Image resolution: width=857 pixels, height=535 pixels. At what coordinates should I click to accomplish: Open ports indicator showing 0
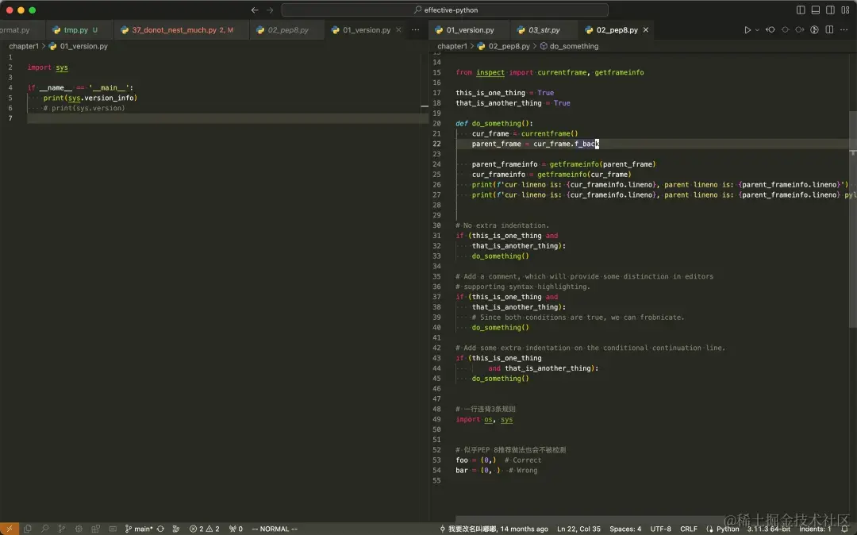pyautogui.click(x=236, y=529)
